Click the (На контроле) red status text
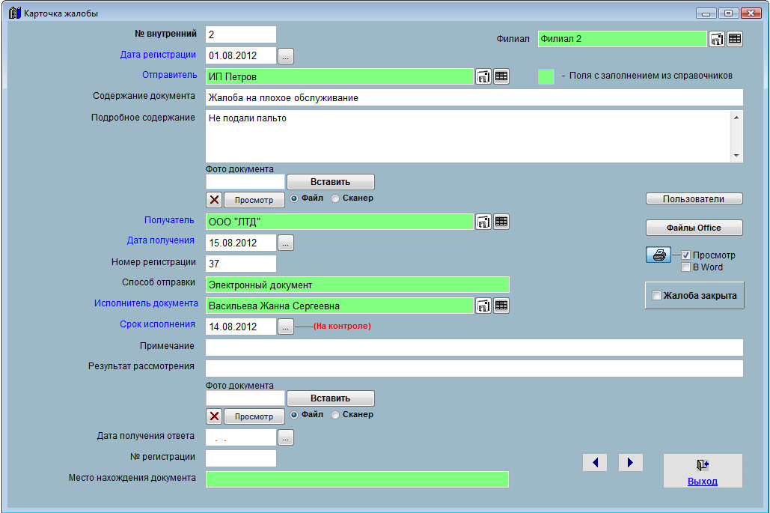Screen dimensions: 770x513 [x=342, y=326]
